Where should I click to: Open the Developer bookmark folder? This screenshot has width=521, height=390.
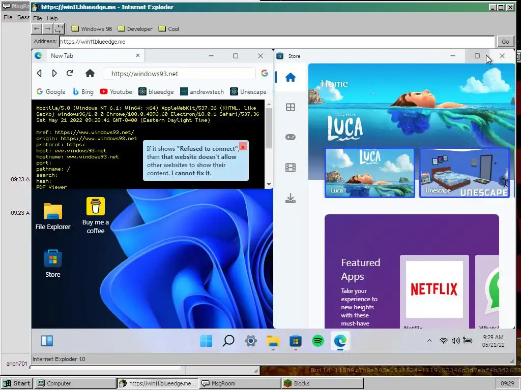135,29
